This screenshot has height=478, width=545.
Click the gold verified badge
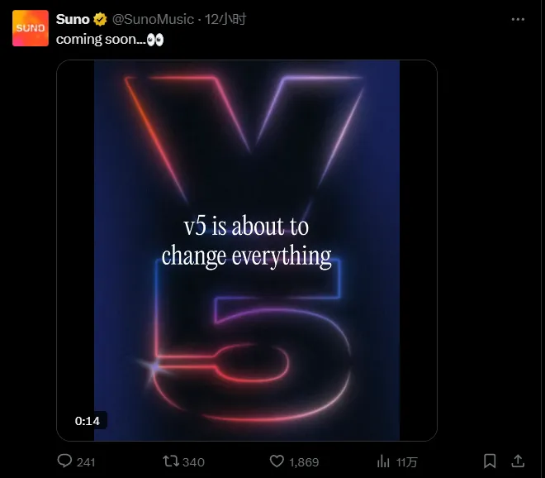[100, 19]
